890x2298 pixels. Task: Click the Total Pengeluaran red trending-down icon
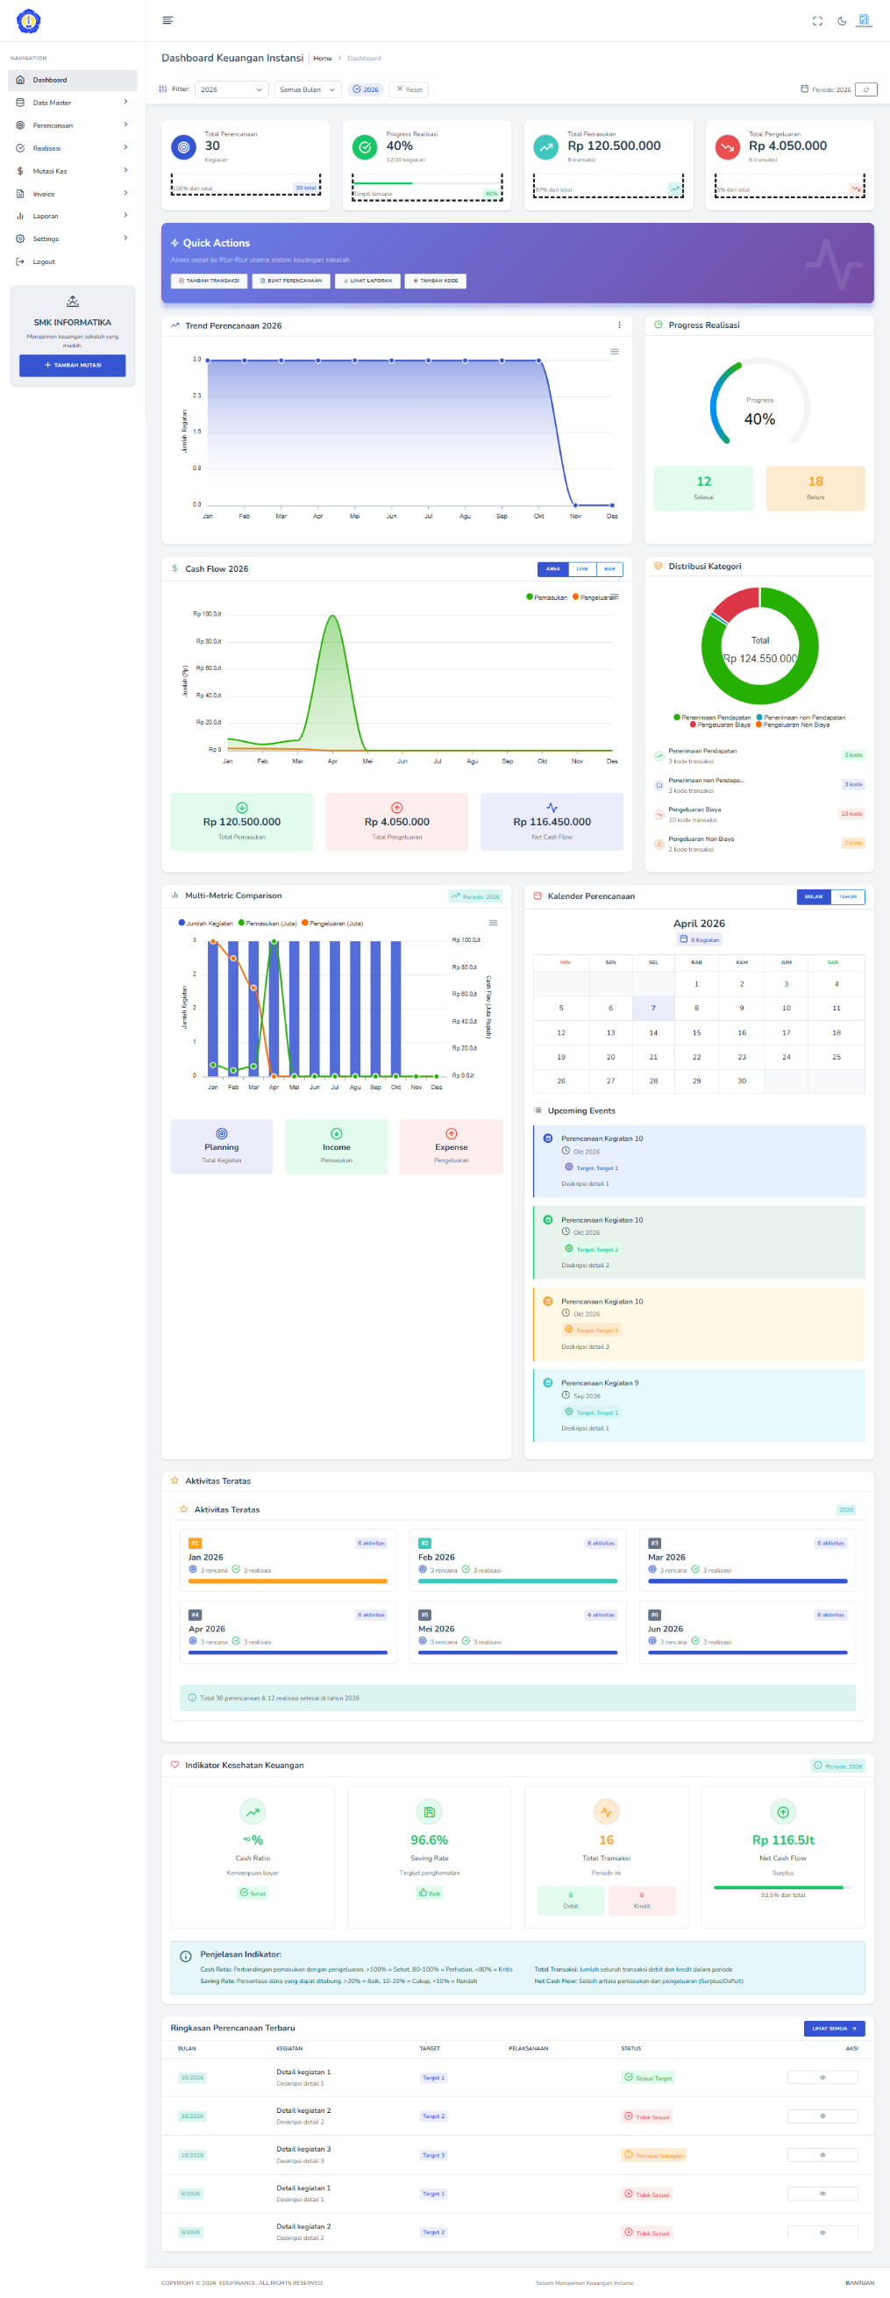tap(727, 147)
